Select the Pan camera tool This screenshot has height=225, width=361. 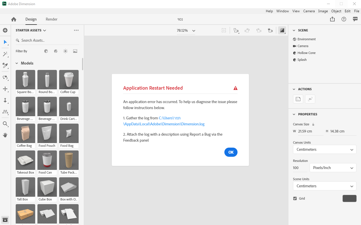pos(5,89)
